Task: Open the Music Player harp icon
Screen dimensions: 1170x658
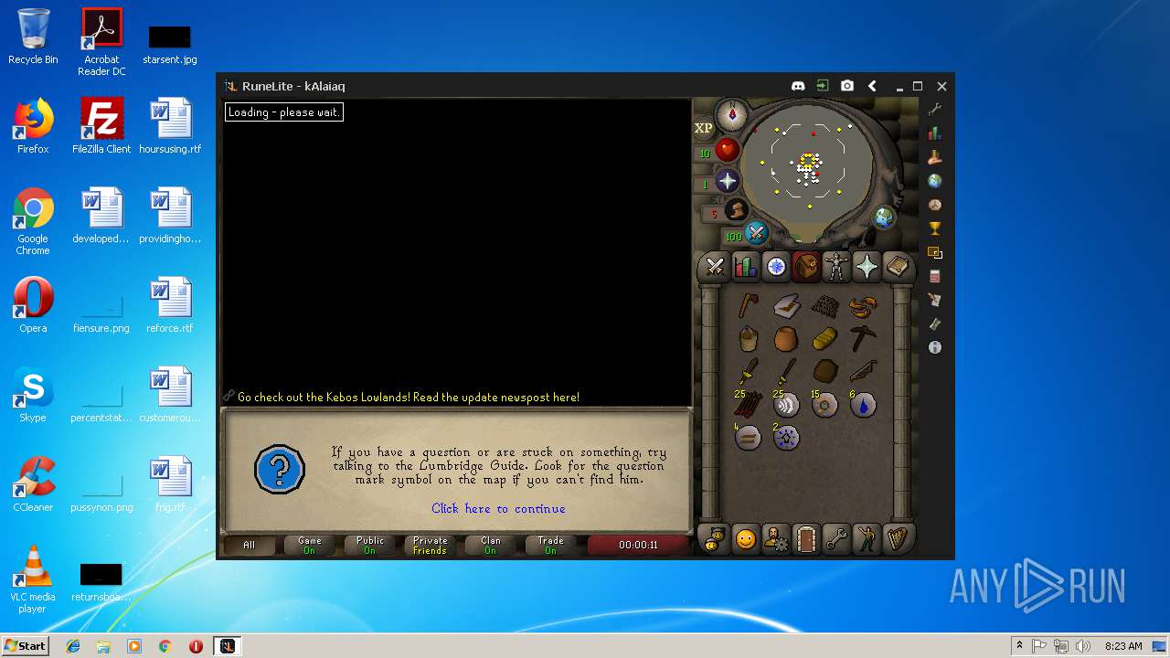Action: [x=898, y=539]
